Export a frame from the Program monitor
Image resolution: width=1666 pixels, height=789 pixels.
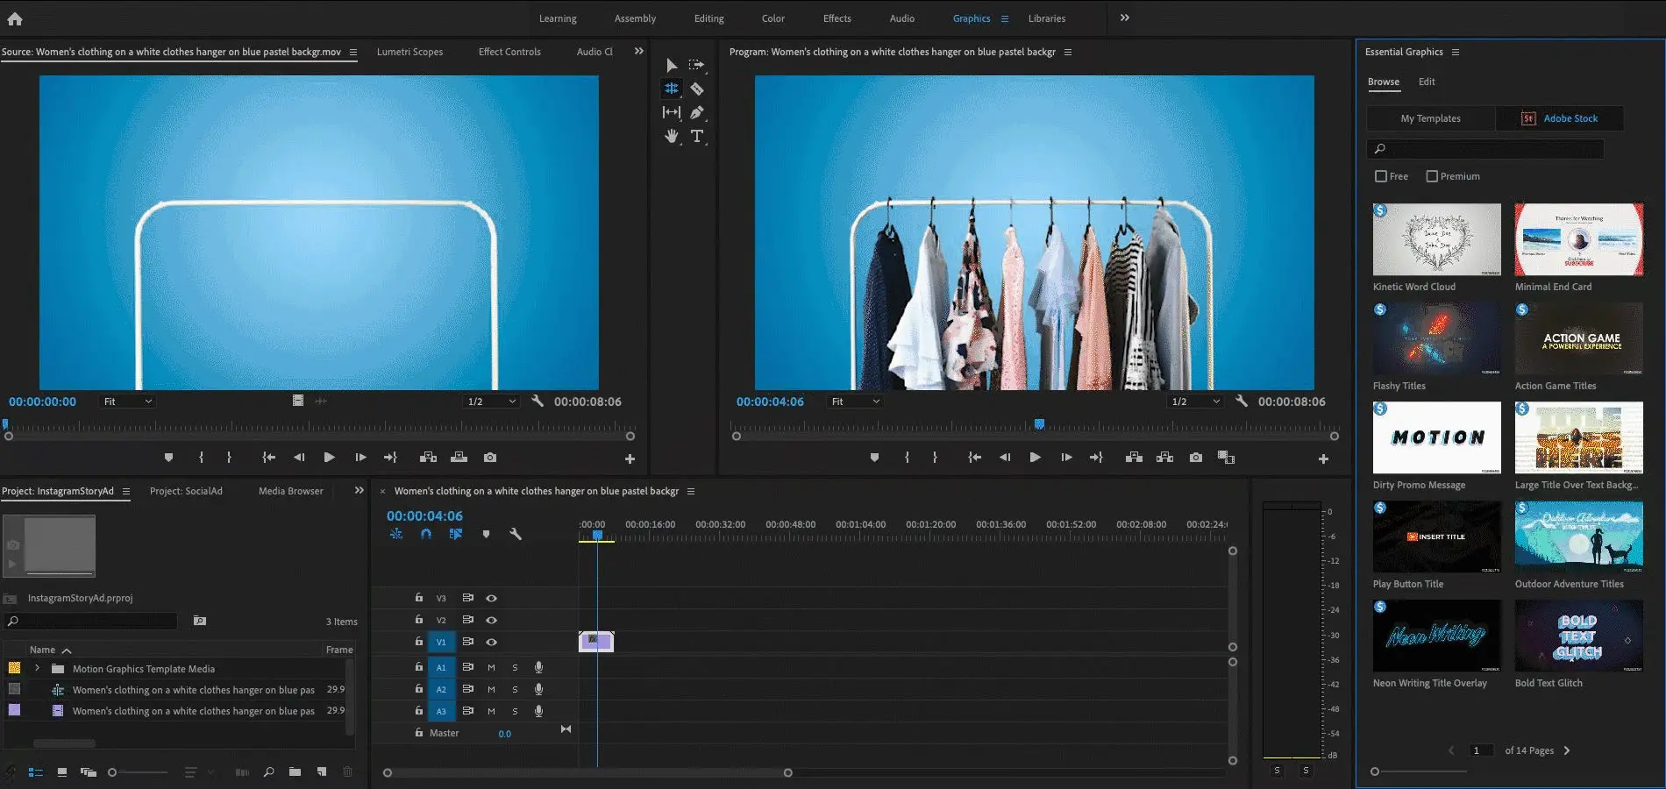(x=1194, y=457)
